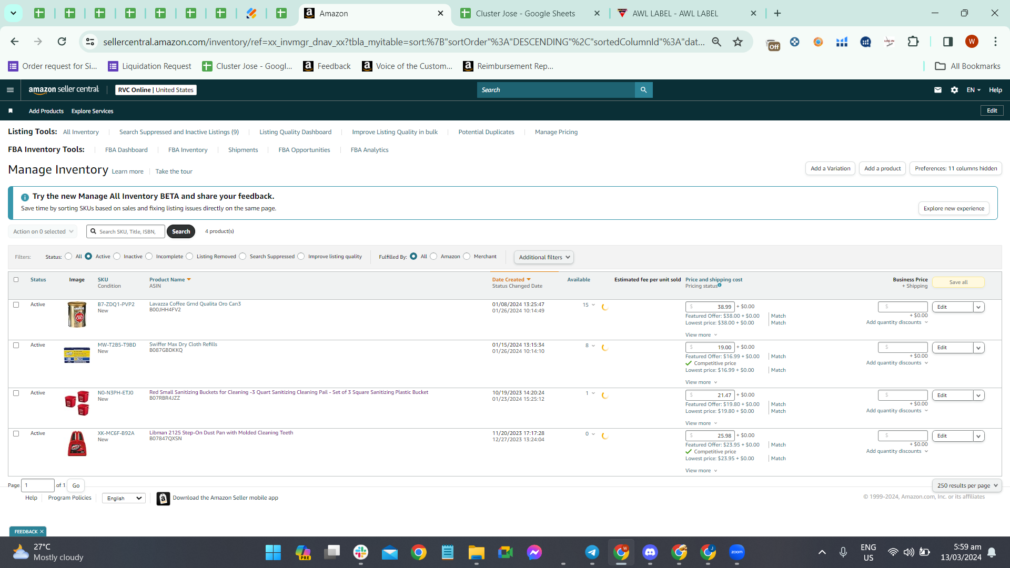1010x568 pixels.
Task: Click the Add a product button
Action: point(882,168)
